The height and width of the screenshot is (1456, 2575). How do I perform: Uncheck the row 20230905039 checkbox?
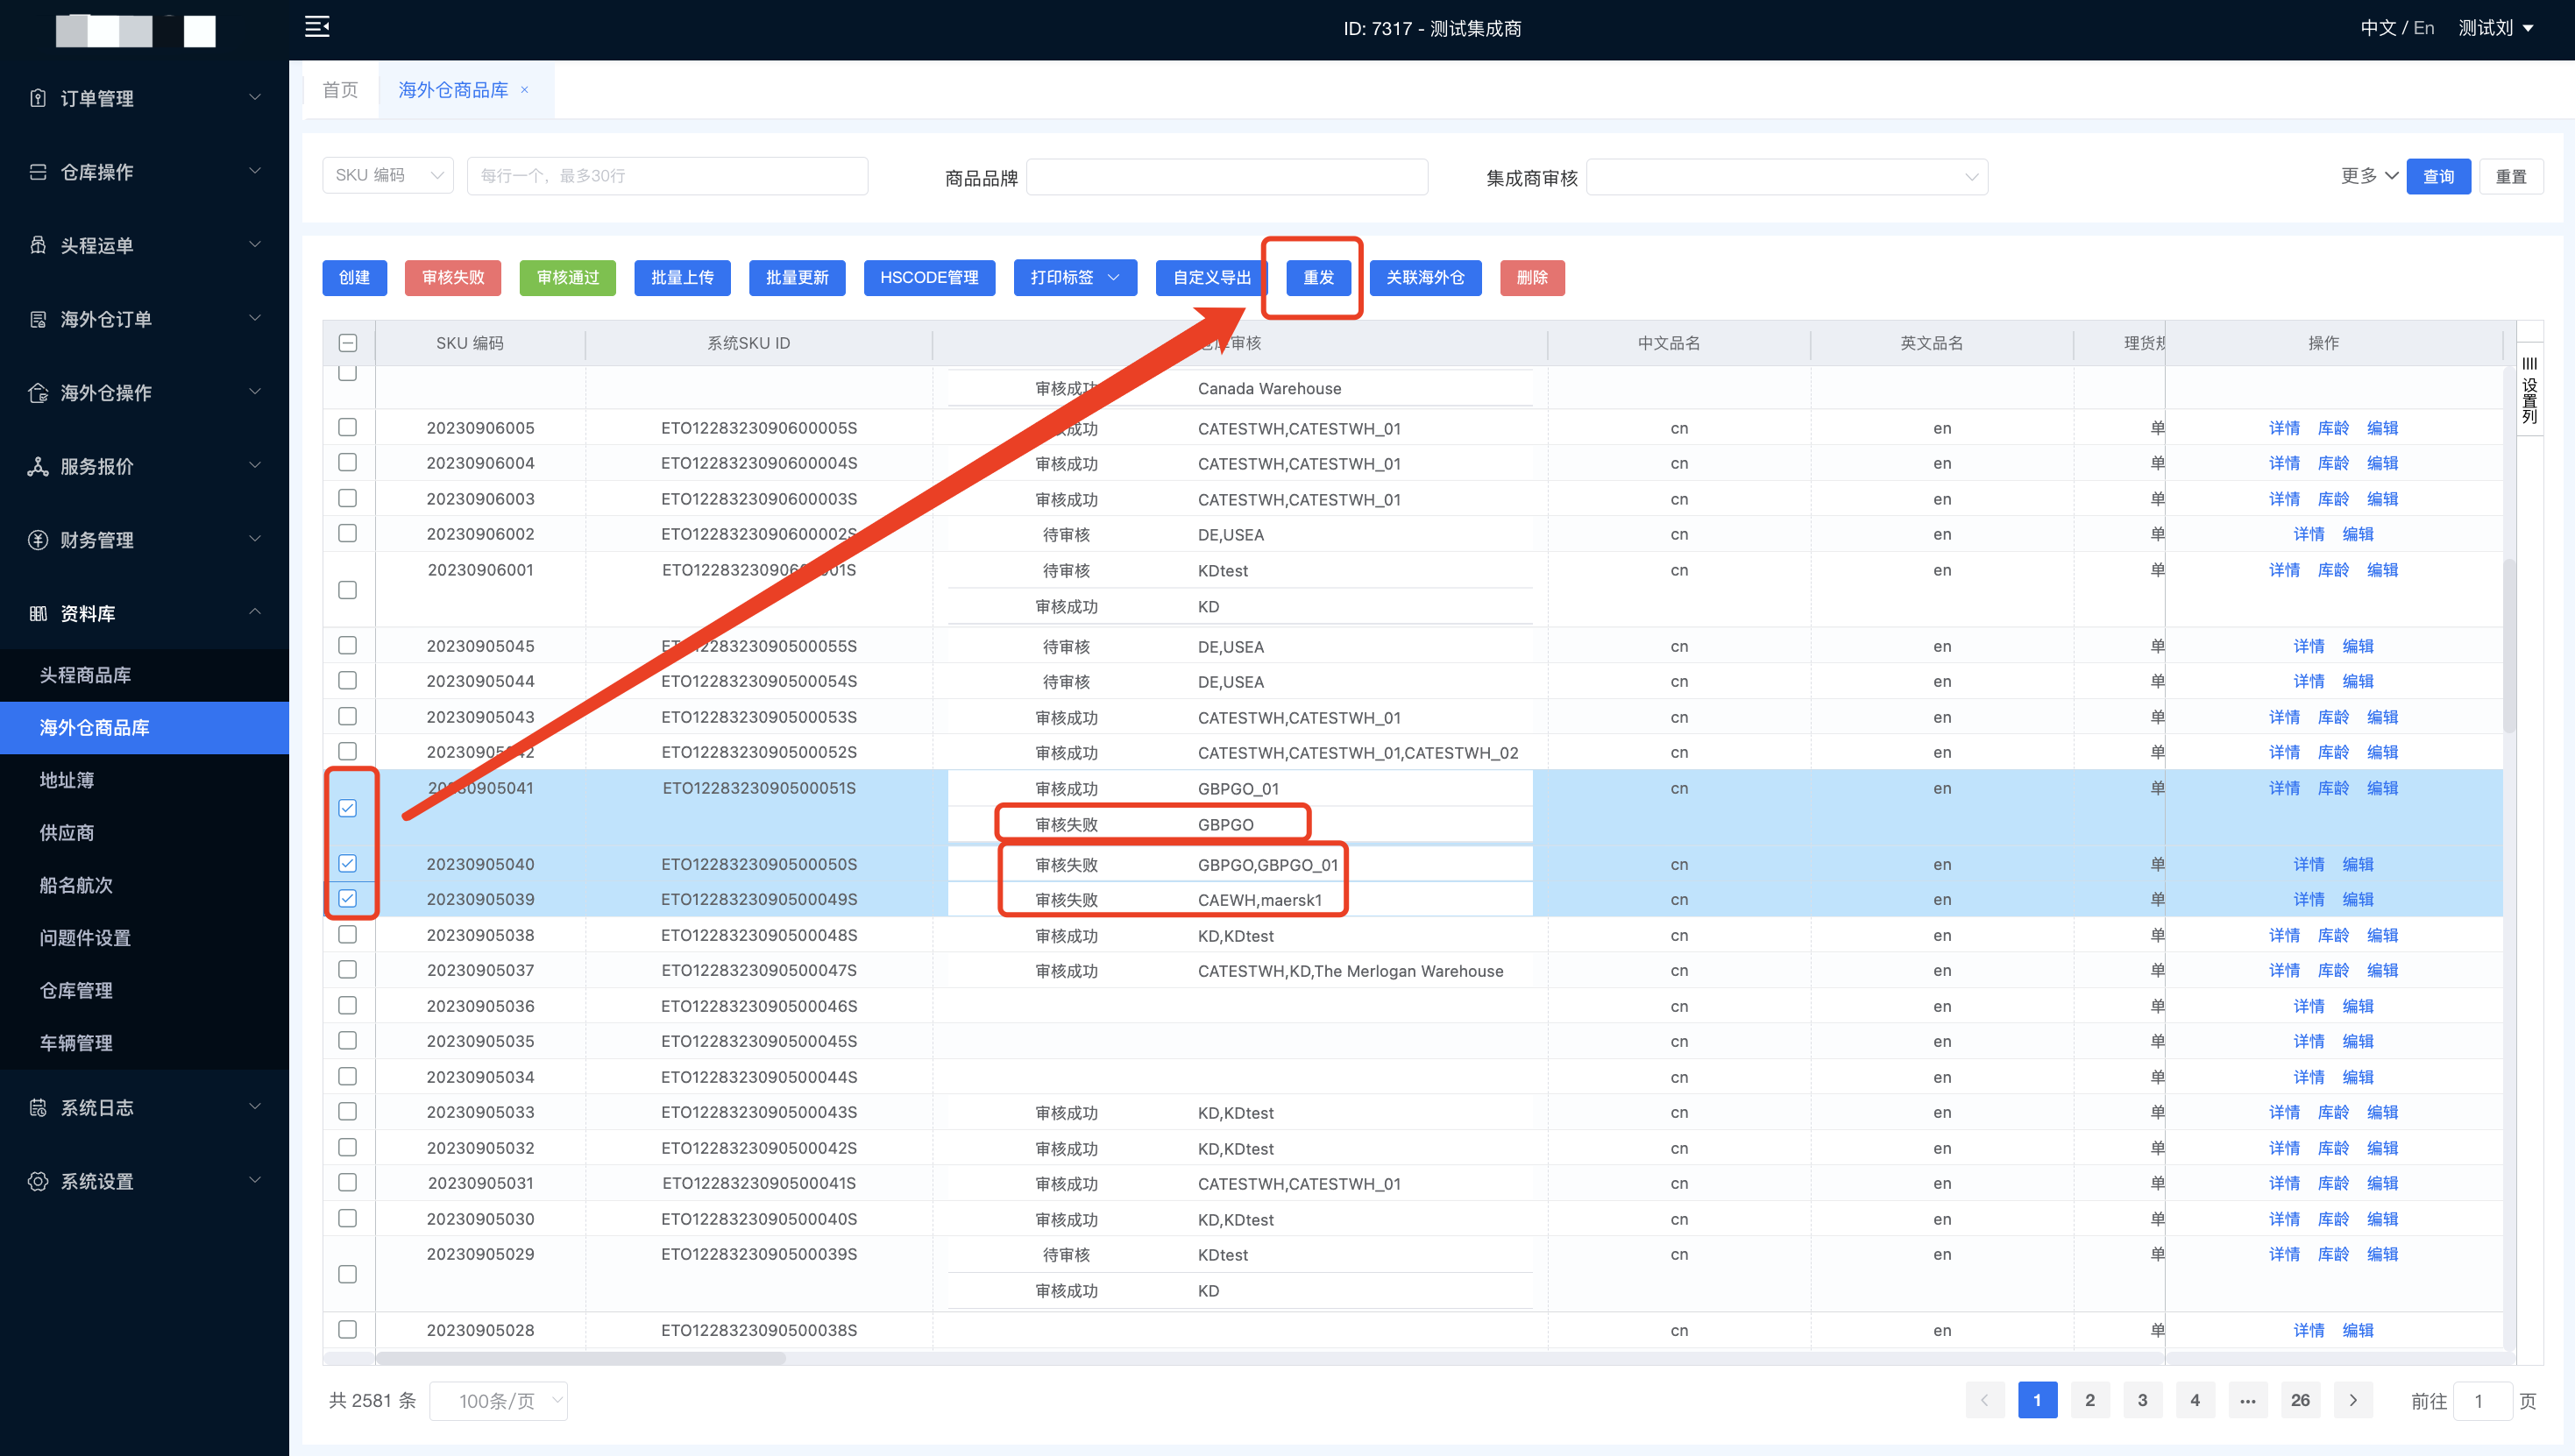point(347,898)
